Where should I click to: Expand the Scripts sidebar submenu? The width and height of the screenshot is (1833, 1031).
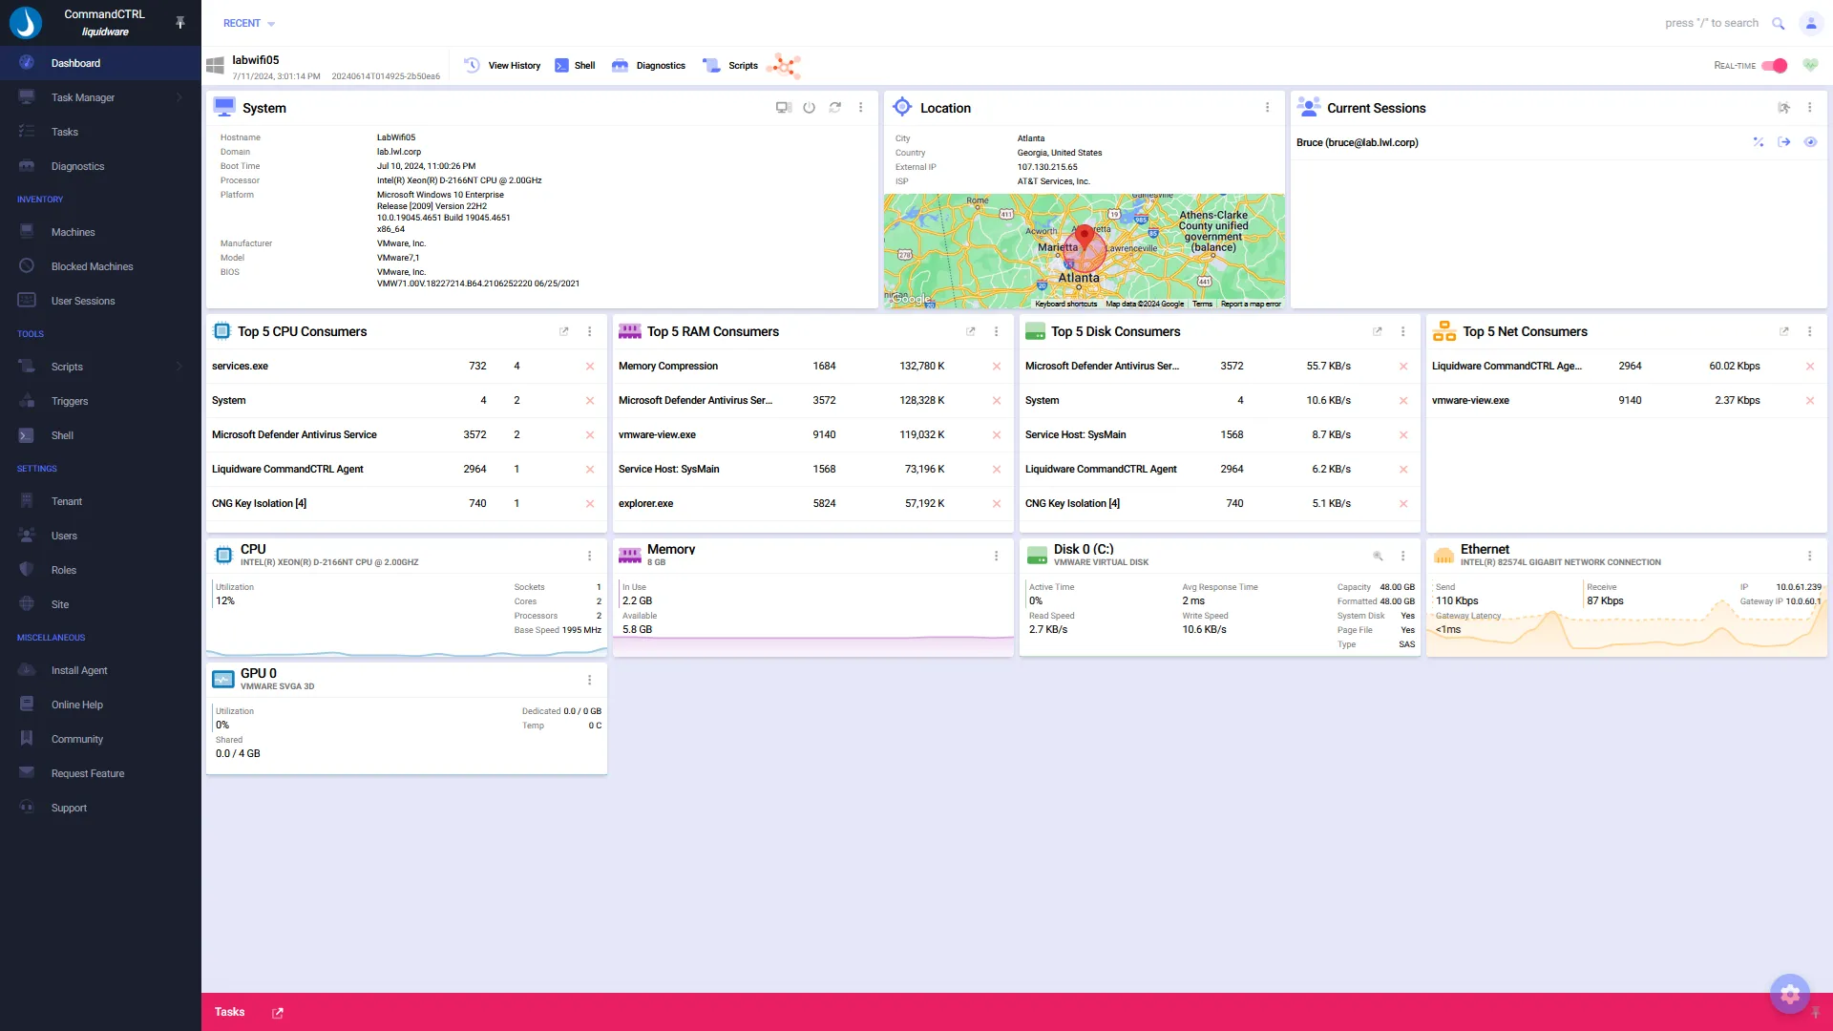179,367
